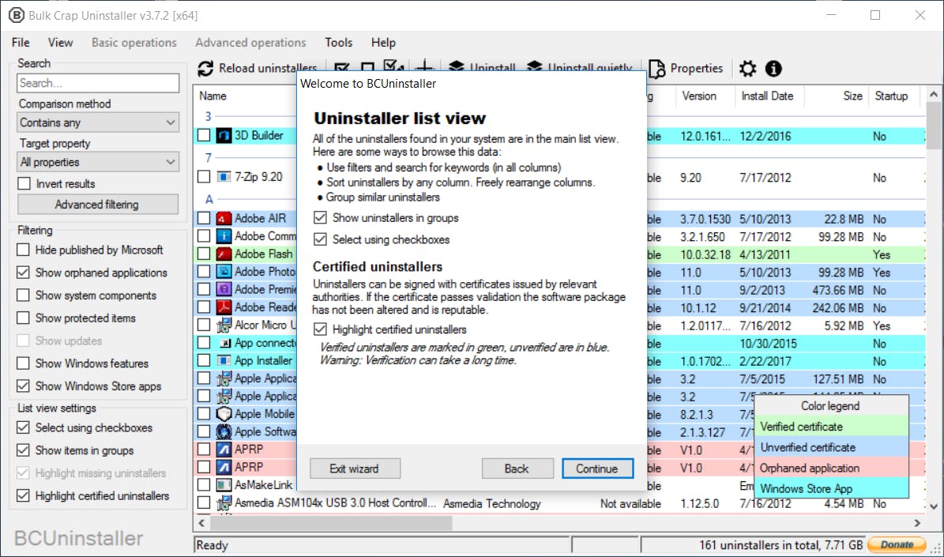This screenshot has width=944, height=557.
Task: Click the Apple Softwa app icon
Action: (224, 431)
